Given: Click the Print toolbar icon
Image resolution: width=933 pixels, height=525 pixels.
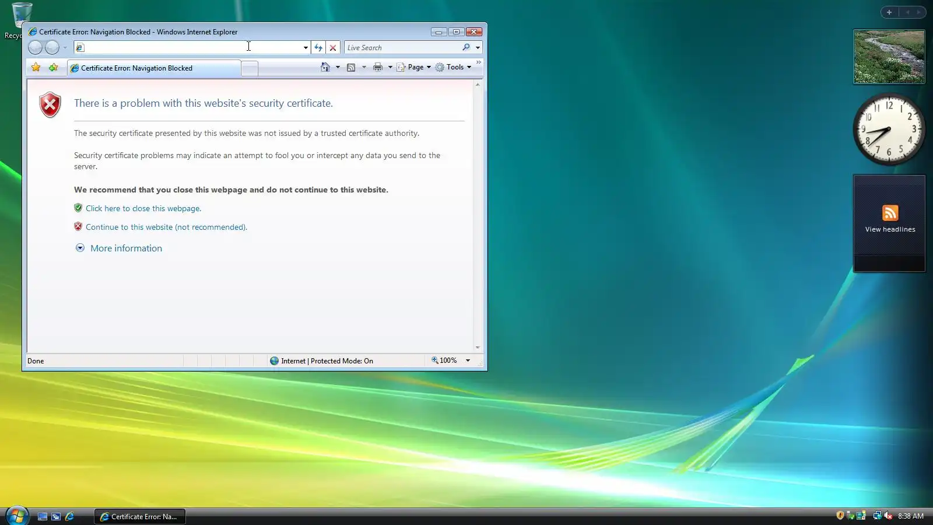Looking at the screenshot, I should (378, 67).
